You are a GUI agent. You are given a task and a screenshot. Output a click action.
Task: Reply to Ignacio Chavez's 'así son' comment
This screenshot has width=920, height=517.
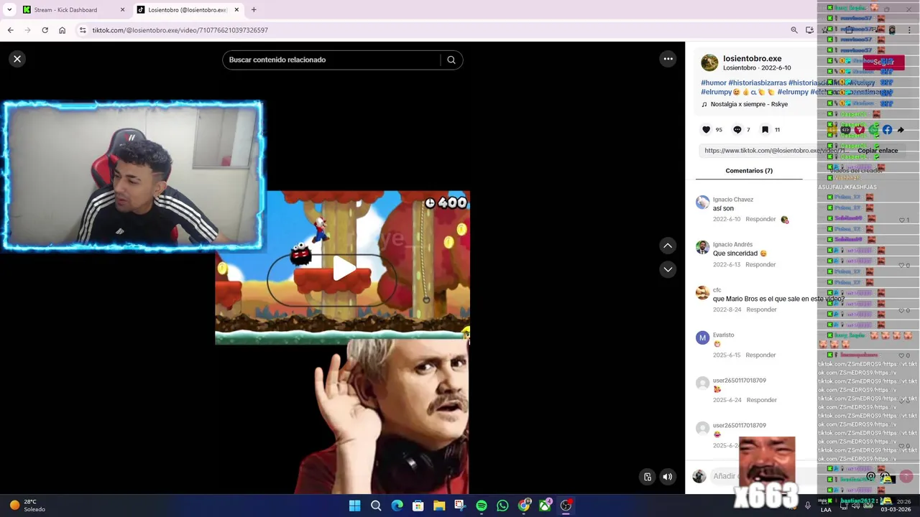coord(760,219)
